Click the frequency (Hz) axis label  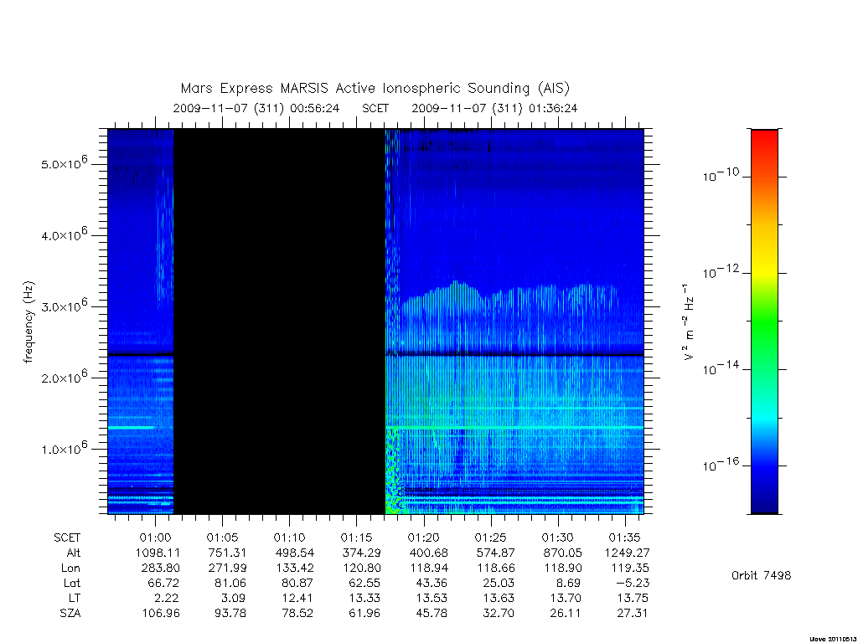coord(29,322)
